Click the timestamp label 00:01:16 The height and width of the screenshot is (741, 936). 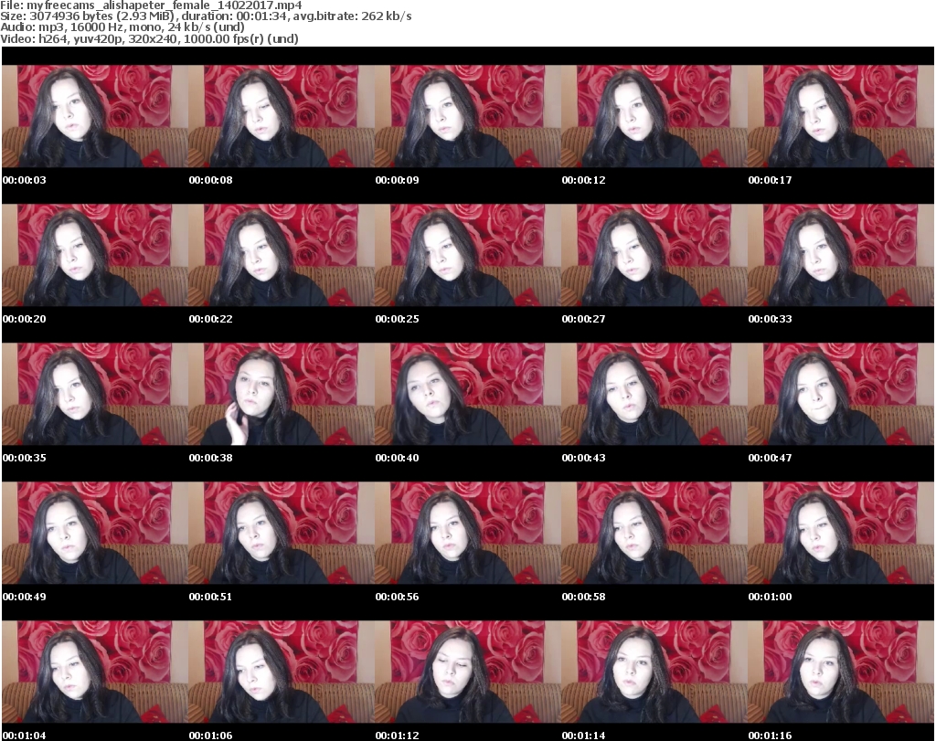pos(770,736)
